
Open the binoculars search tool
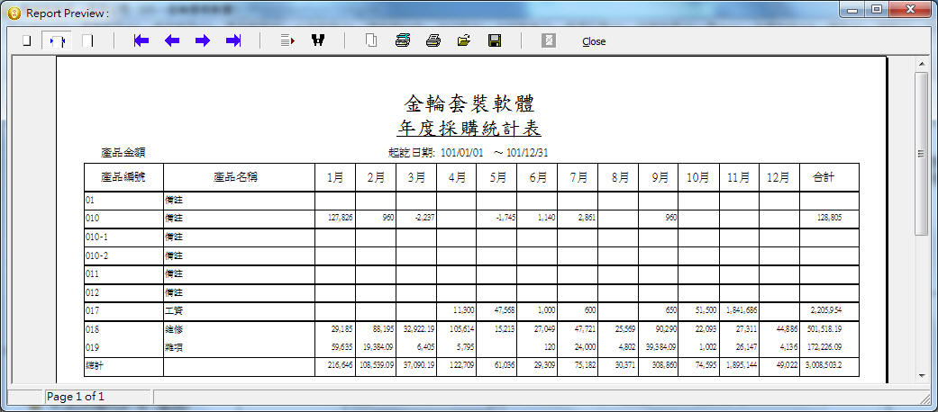[318, 40]
